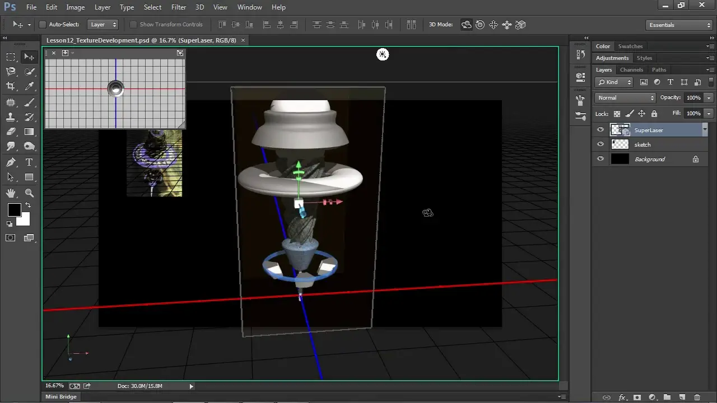
Task: Enable Show Transform Controls checkbox
Action: pyautogui.click(x=133, y=25)
